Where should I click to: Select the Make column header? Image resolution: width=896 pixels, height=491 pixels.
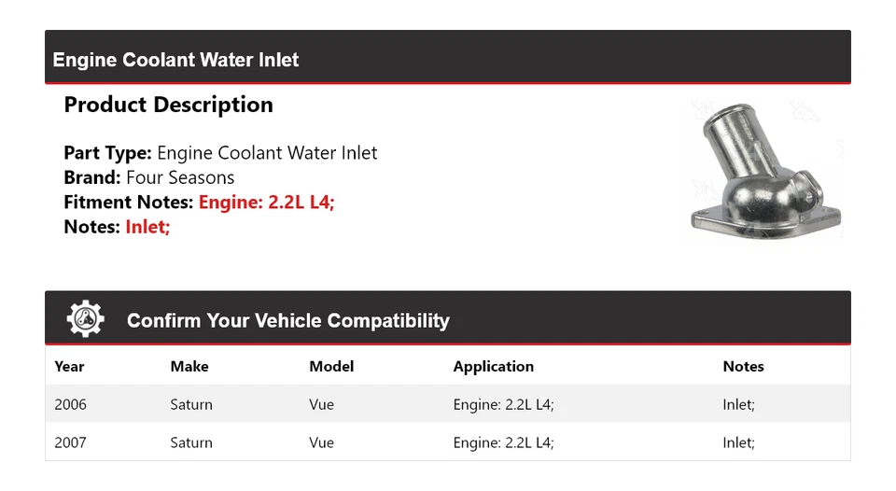[189, 367]
